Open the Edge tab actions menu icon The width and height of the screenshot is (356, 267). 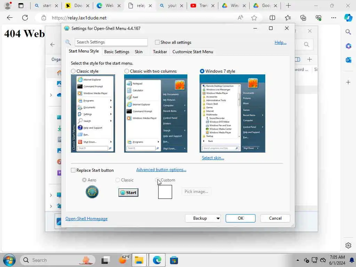tap(21, 6)
